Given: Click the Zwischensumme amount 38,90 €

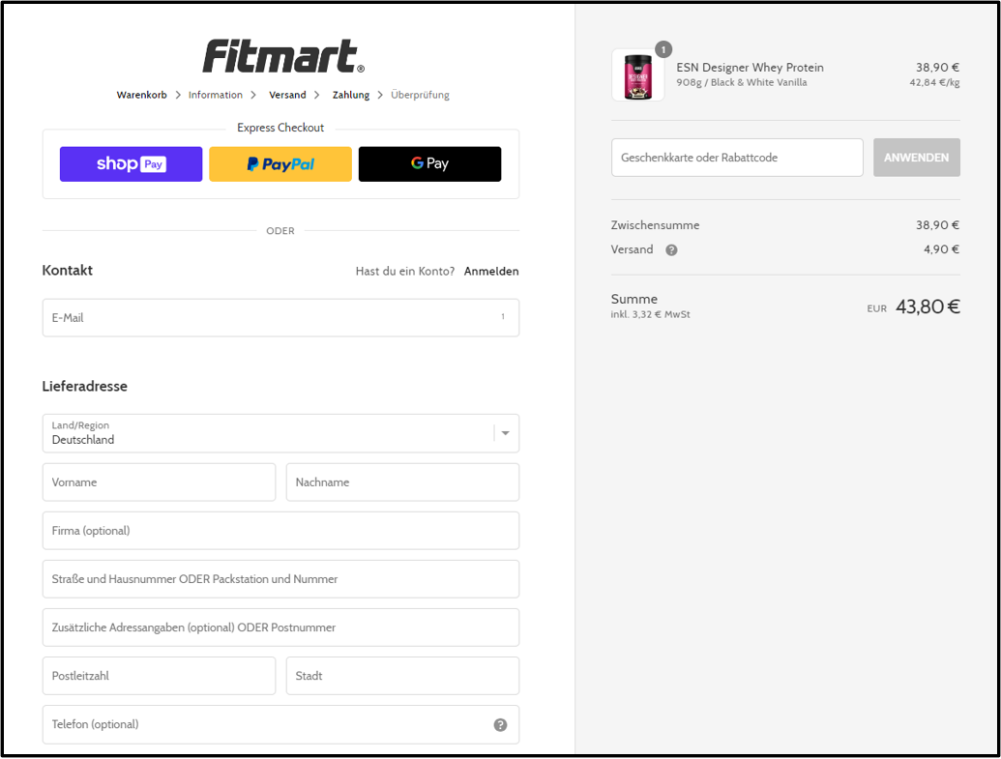Looking at the screenshot, I should click(938, 225).
